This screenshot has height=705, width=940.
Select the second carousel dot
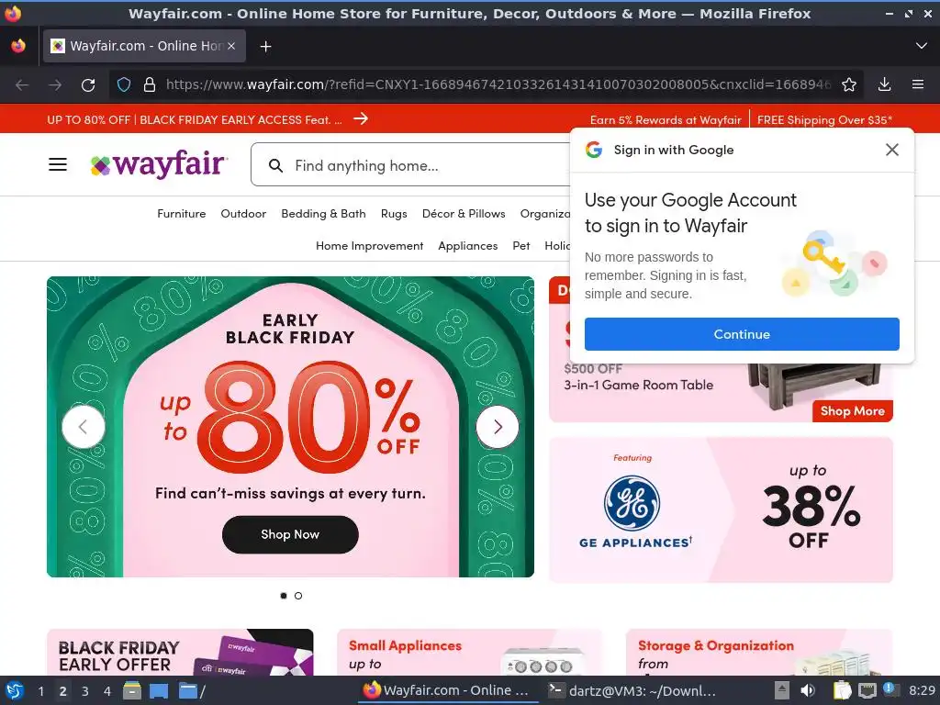298,595
